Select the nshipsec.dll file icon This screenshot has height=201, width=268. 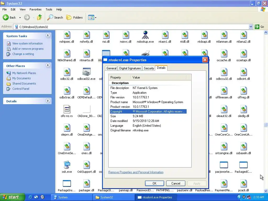(67, 35)
